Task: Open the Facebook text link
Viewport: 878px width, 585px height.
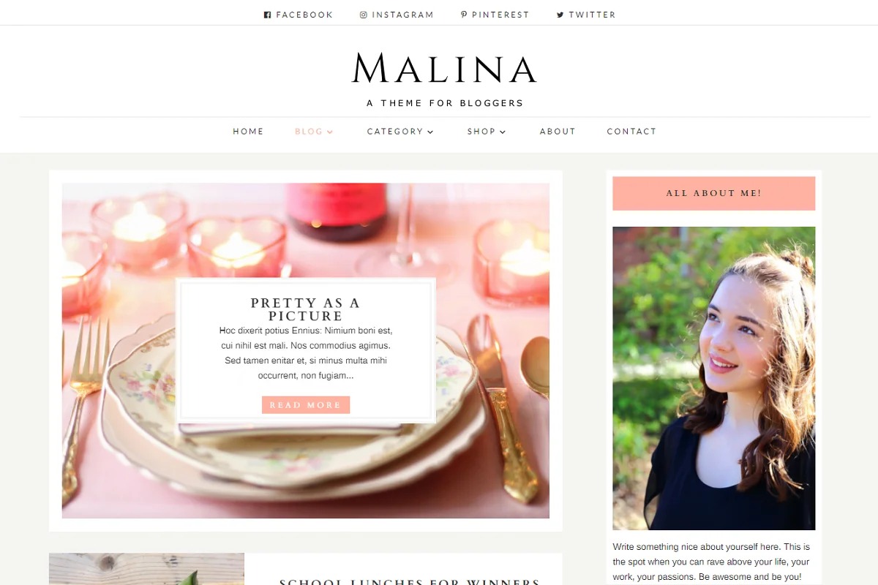Action: (x=304, y=15)
